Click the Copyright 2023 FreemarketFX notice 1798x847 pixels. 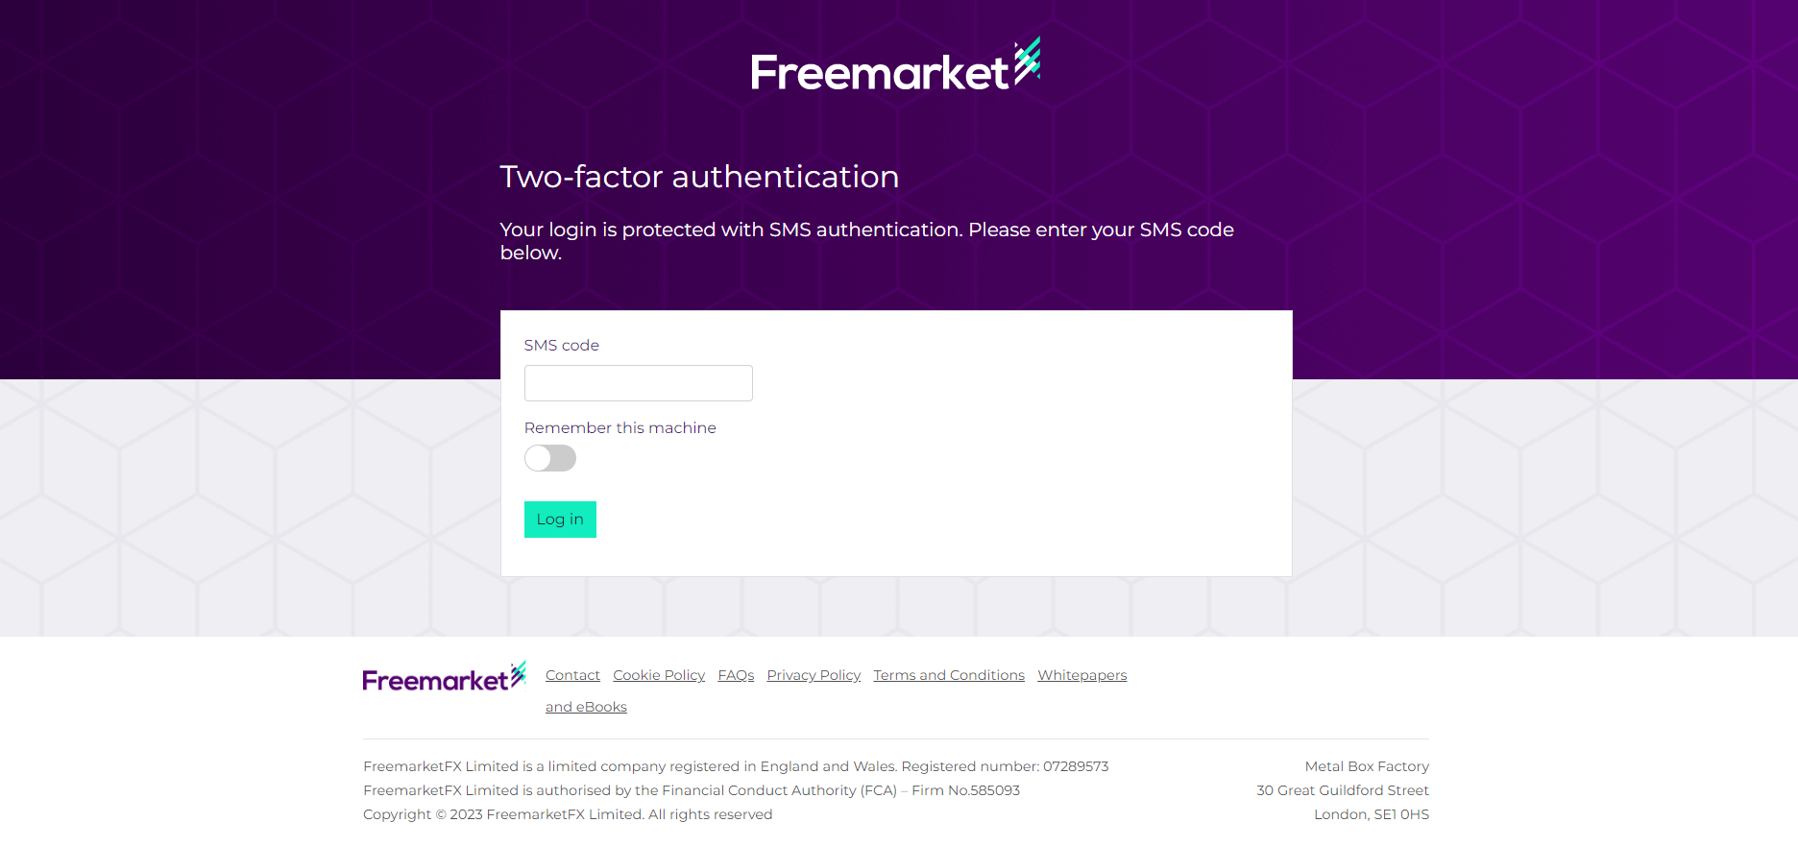pos(568,814)
